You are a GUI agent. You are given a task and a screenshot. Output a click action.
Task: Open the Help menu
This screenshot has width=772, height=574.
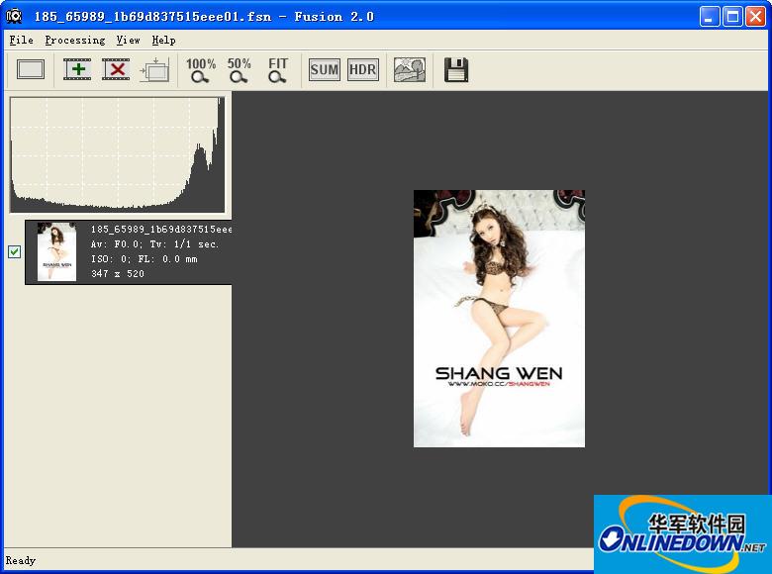click(x=163, y=40)
